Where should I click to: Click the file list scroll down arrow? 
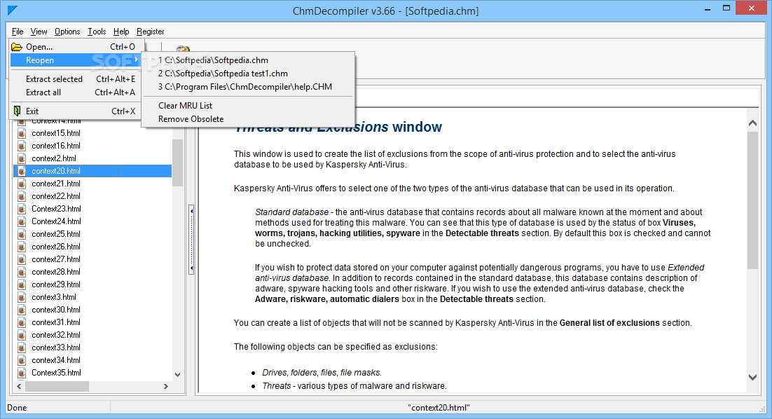tap(178, 375)
